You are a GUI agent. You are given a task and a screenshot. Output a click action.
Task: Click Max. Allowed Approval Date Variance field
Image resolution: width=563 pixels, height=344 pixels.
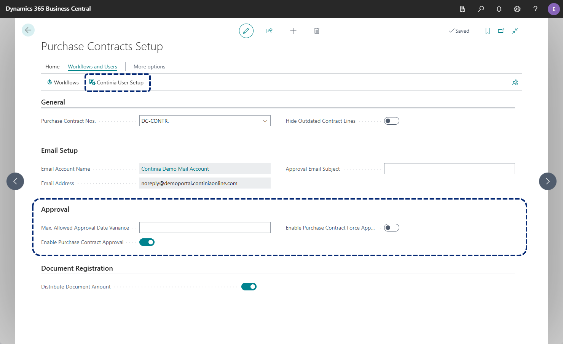coord(205,228)
